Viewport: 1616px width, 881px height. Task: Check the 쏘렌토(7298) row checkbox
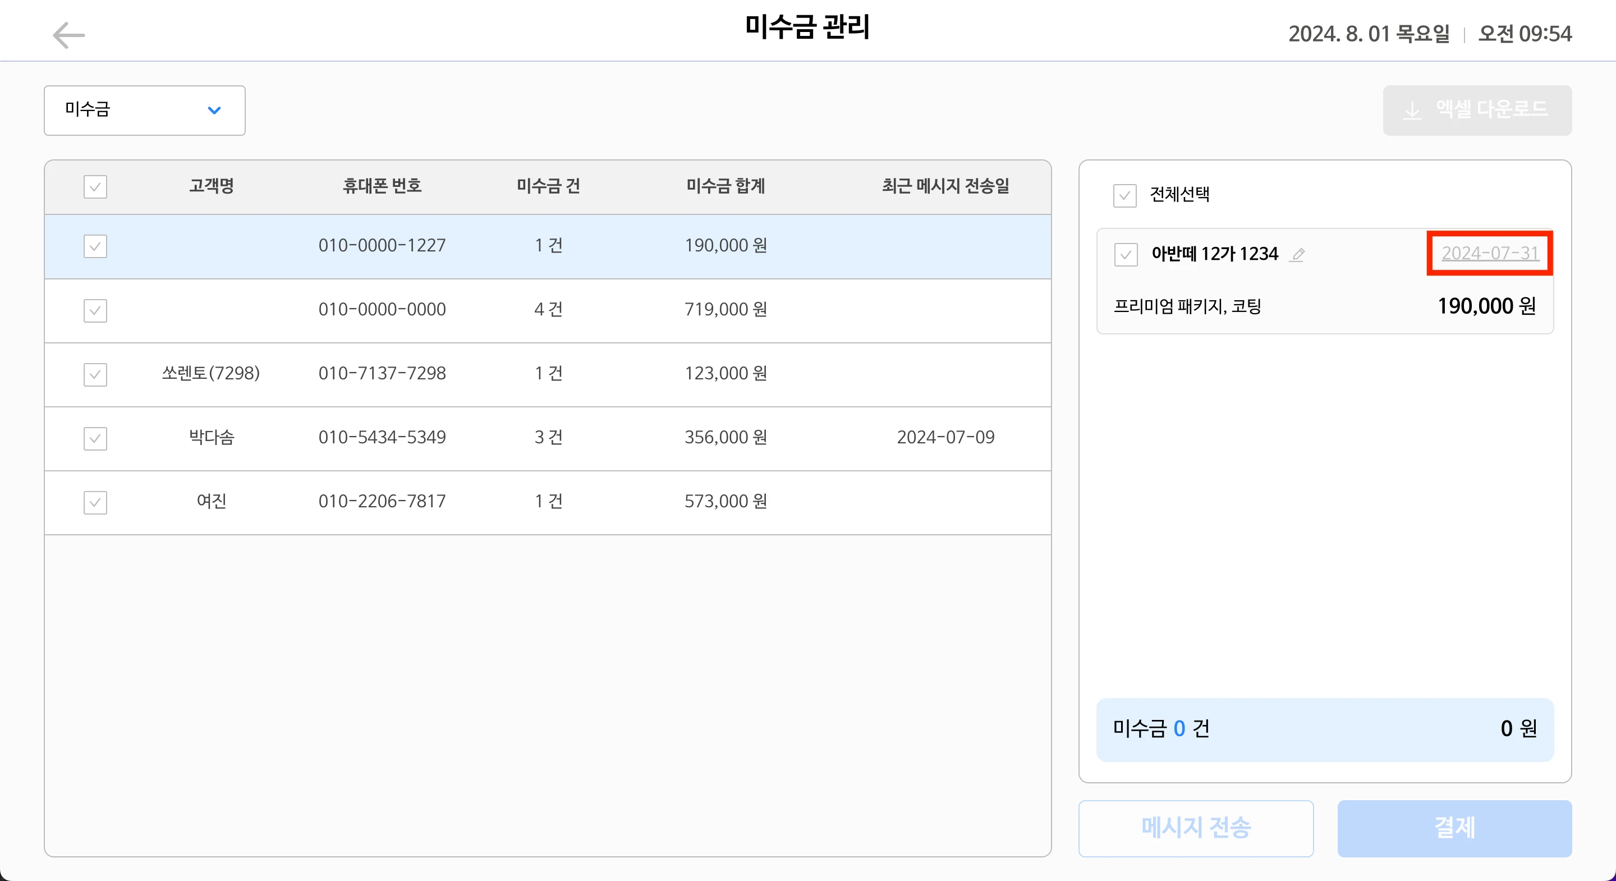[95, 375]
